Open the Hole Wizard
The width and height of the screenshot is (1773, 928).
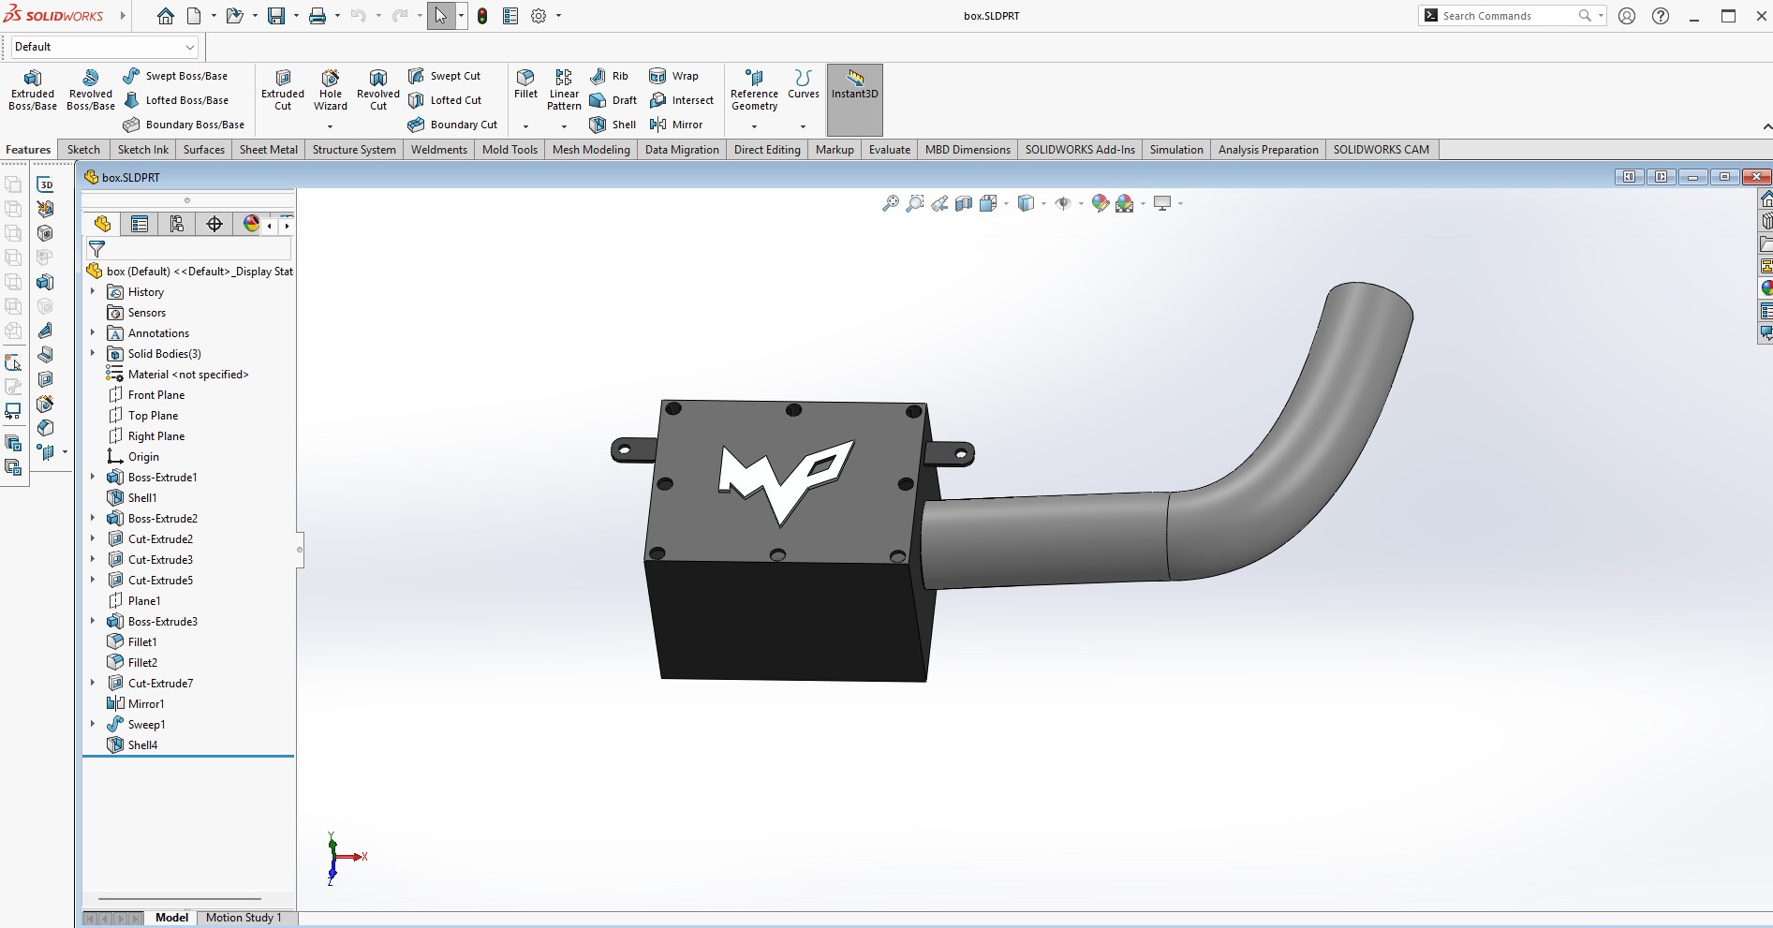[x=331, y=90]
